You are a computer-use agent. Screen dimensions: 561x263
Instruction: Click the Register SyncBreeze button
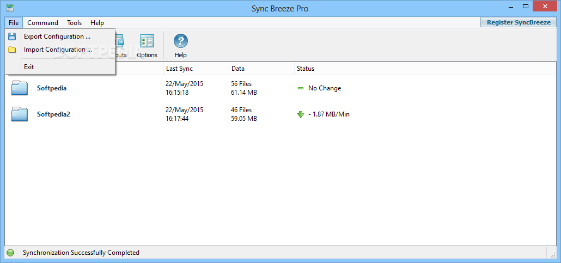519,22
